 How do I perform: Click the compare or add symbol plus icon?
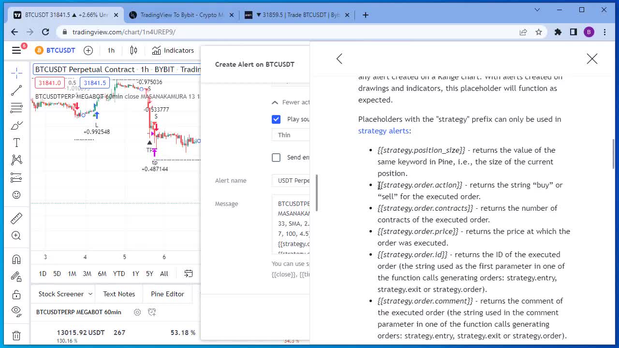coord(88,50)
